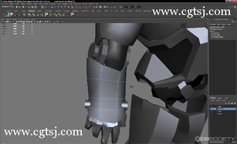Open Channels menu in Channel Box
The image size is (237, 144).
coord(213,24)
